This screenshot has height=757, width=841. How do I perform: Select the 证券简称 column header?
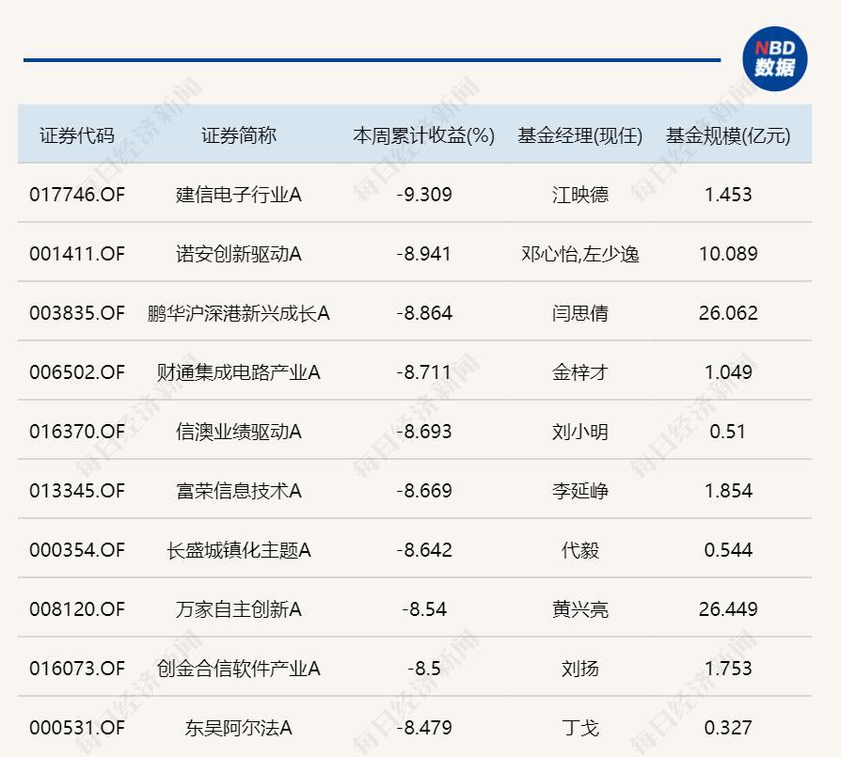(239, 135)
